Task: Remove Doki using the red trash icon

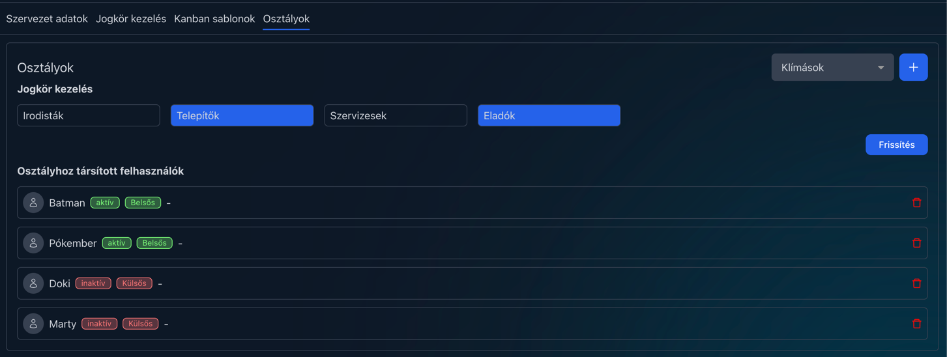Action: (916, 283)
